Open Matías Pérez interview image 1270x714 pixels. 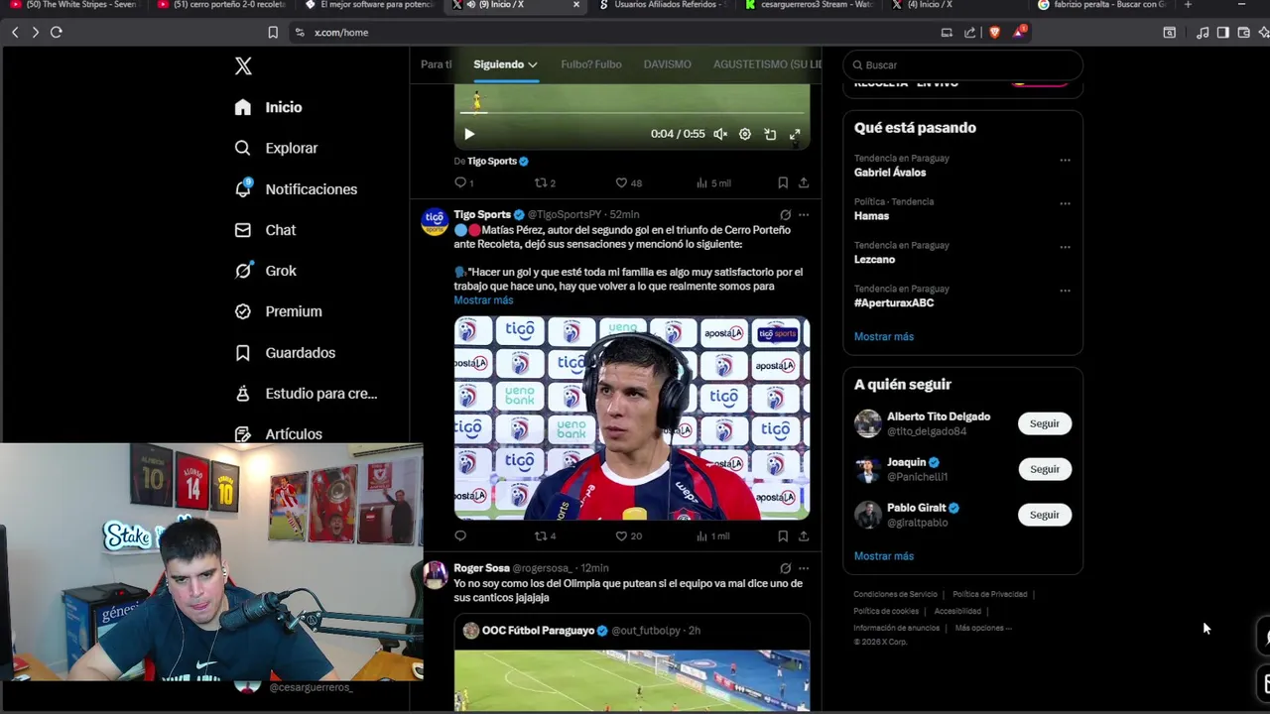point(632,418)
